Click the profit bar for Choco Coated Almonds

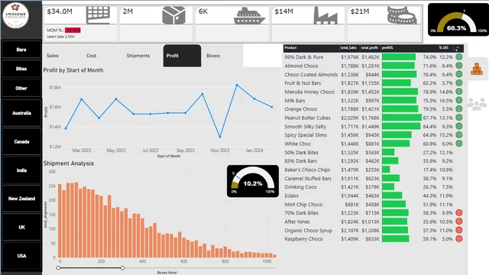coord(399,74)
